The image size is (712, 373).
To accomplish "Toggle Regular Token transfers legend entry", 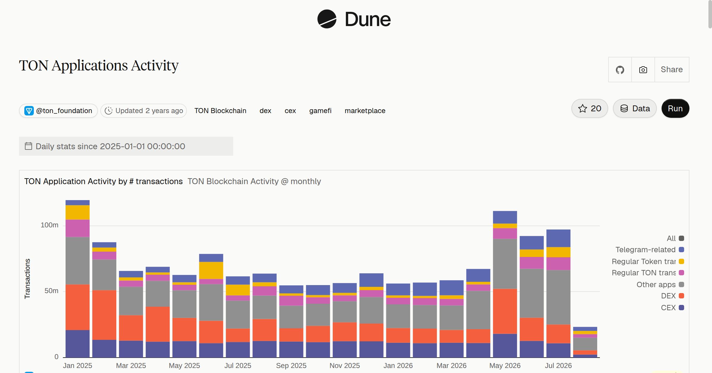I will (648, 261).
